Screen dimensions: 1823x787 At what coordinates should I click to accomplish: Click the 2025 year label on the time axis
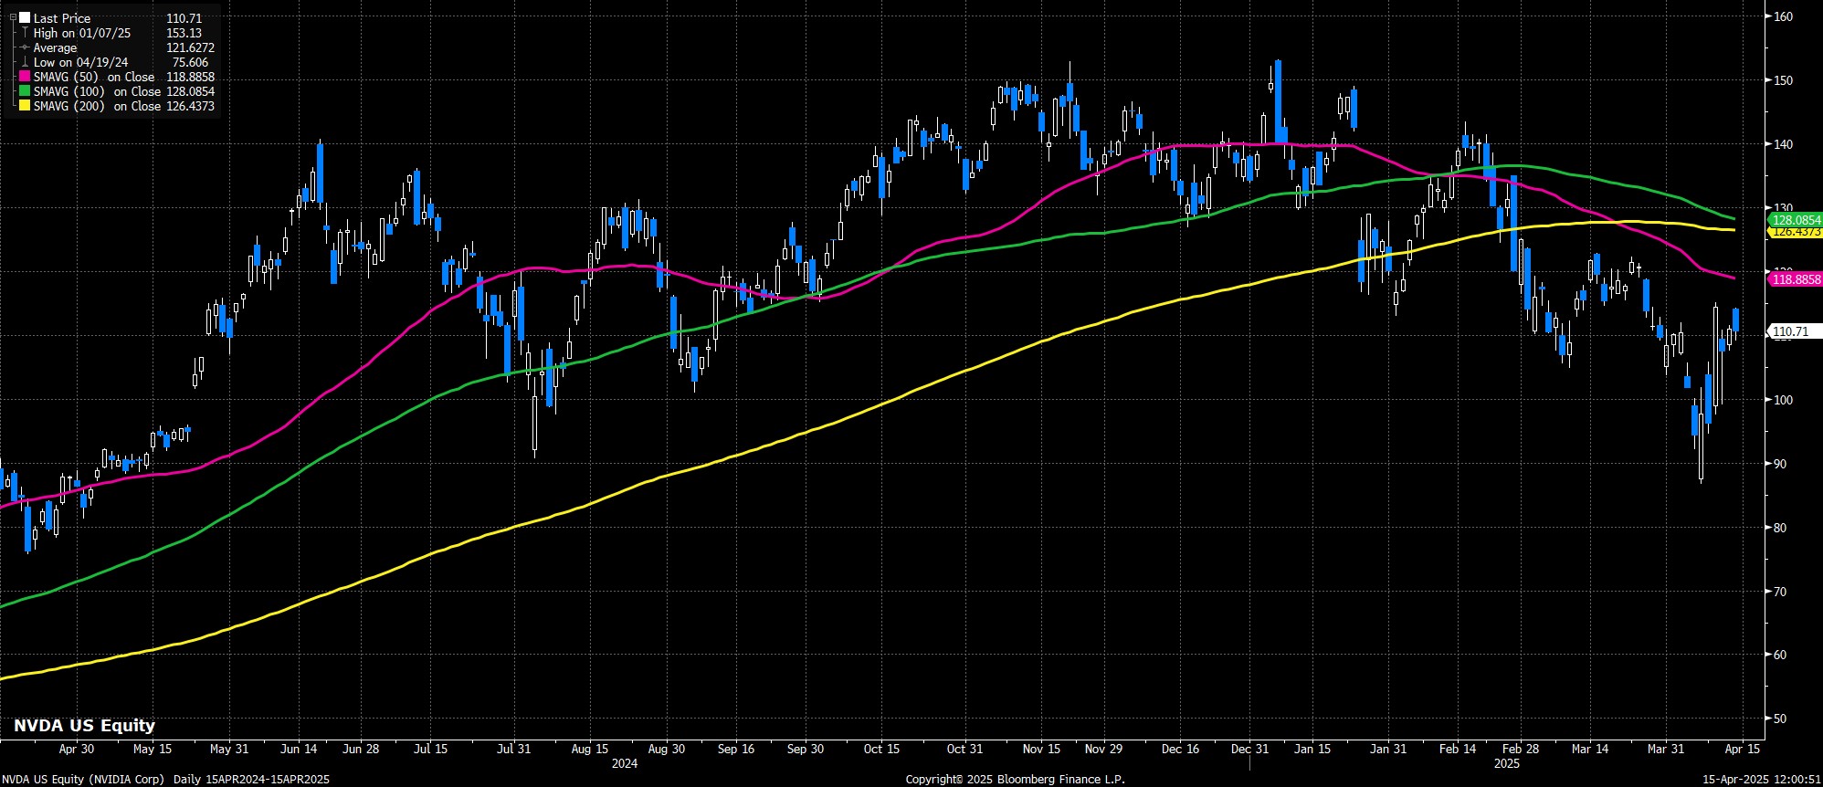coord(1507,763)
